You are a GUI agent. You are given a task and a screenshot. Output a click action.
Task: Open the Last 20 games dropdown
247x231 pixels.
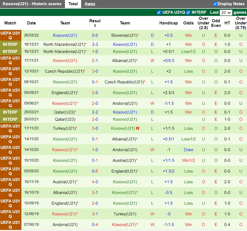click(x=226, y=13)
